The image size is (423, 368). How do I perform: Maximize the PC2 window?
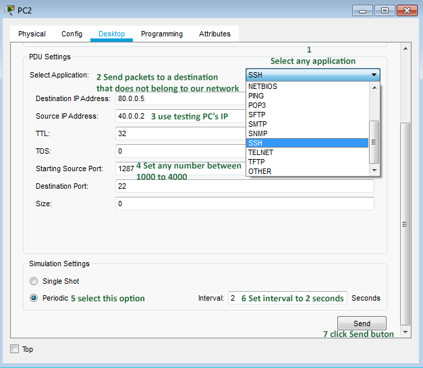(385, 11)
